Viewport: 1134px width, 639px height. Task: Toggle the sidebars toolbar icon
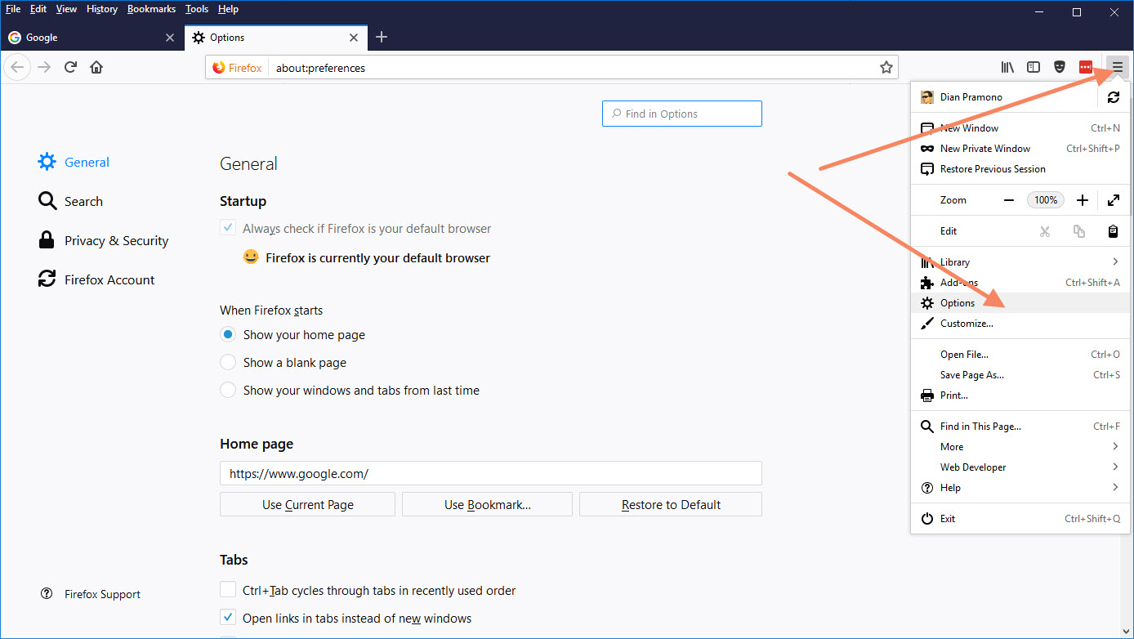tap(1034, 67)
